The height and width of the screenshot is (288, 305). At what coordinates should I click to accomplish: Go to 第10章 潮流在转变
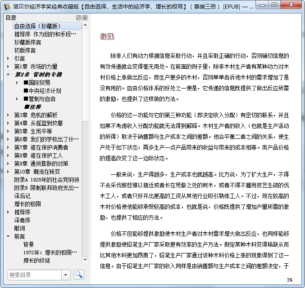tap(37, 172)
